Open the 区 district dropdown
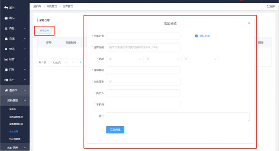The height and width of the screenshot is (151, 279). [200, 59]
